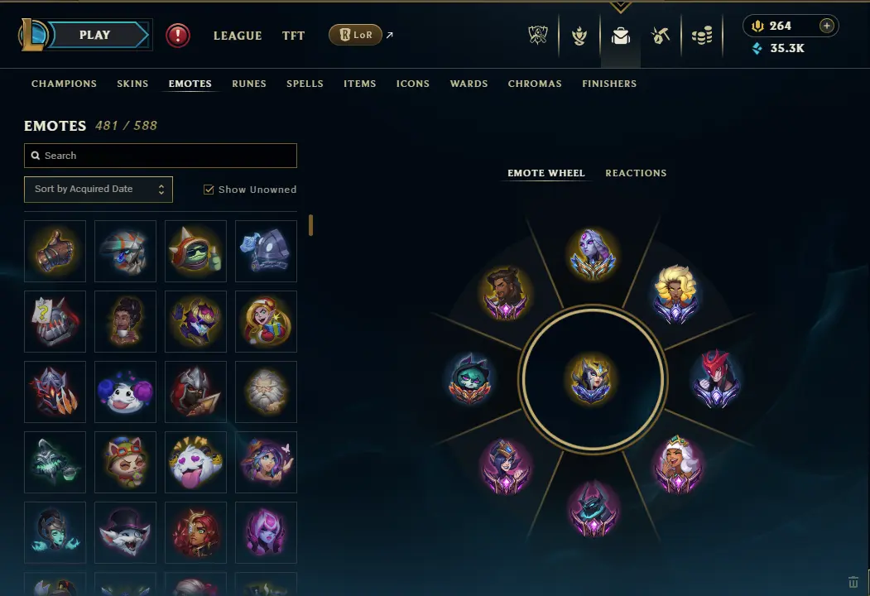Launch LoR via external link arrow

[x=390, y=35]
